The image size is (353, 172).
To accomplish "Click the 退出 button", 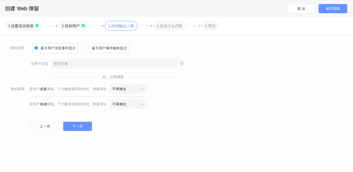I will coord(301,9).
